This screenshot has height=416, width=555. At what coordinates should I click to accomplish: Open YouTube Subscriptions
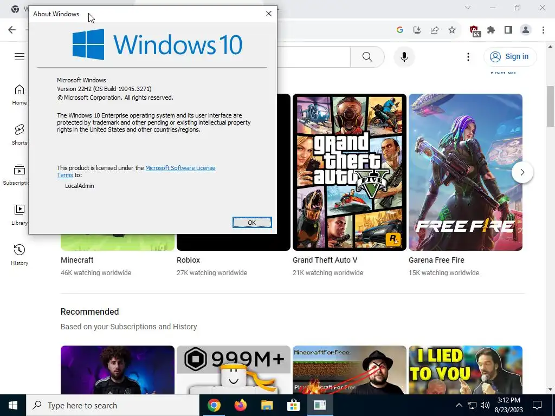pos(16,175)
